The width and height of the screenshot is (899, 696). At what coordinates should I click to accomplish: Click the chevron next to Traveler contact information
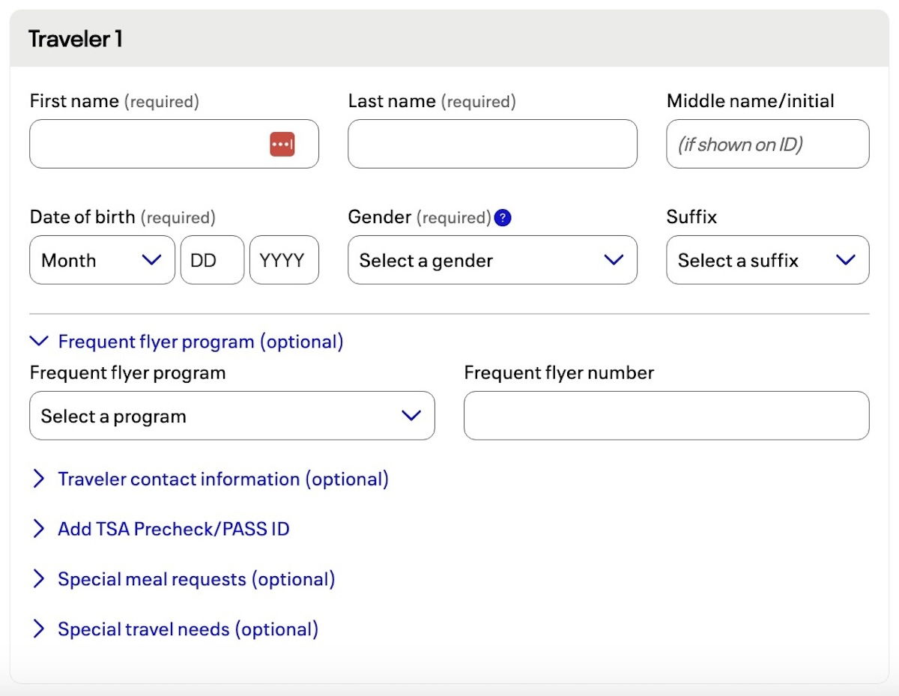coord(39,479)
